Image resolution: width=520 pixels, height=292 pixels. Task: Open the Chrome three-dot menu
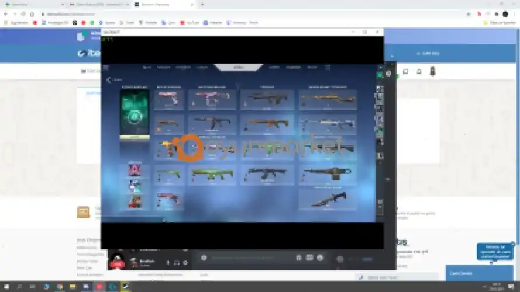click(514, 13)
